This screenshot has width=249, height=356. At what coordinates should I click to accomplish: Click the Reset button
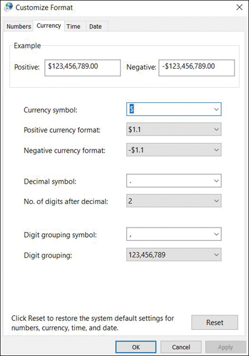(215, 322)
